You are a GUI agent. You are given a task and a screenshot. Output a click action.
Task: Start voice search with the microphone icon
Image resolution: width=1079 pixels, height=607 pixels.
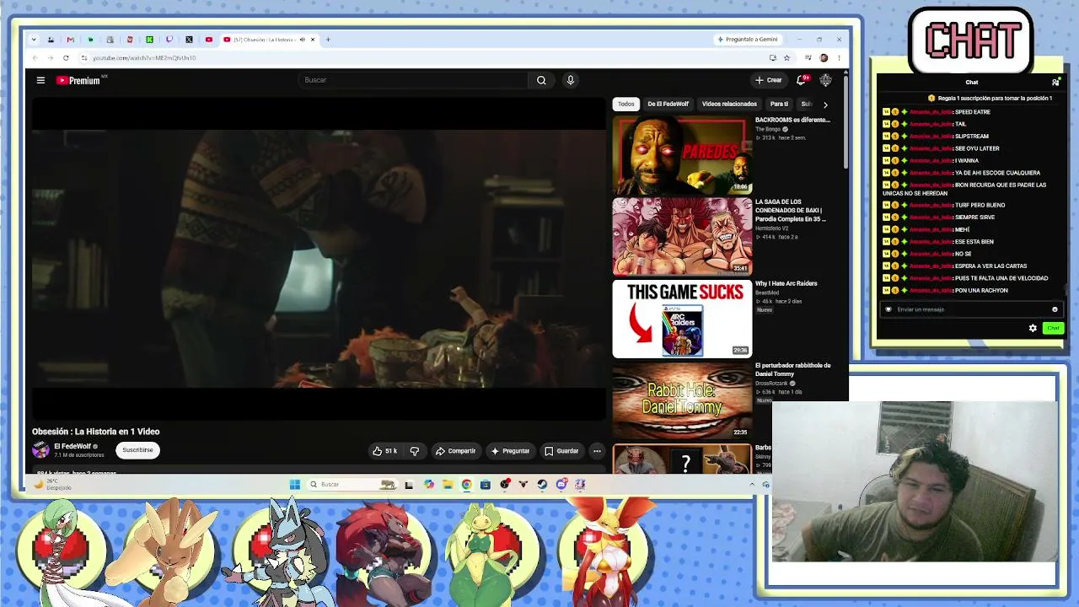[571, 80]
